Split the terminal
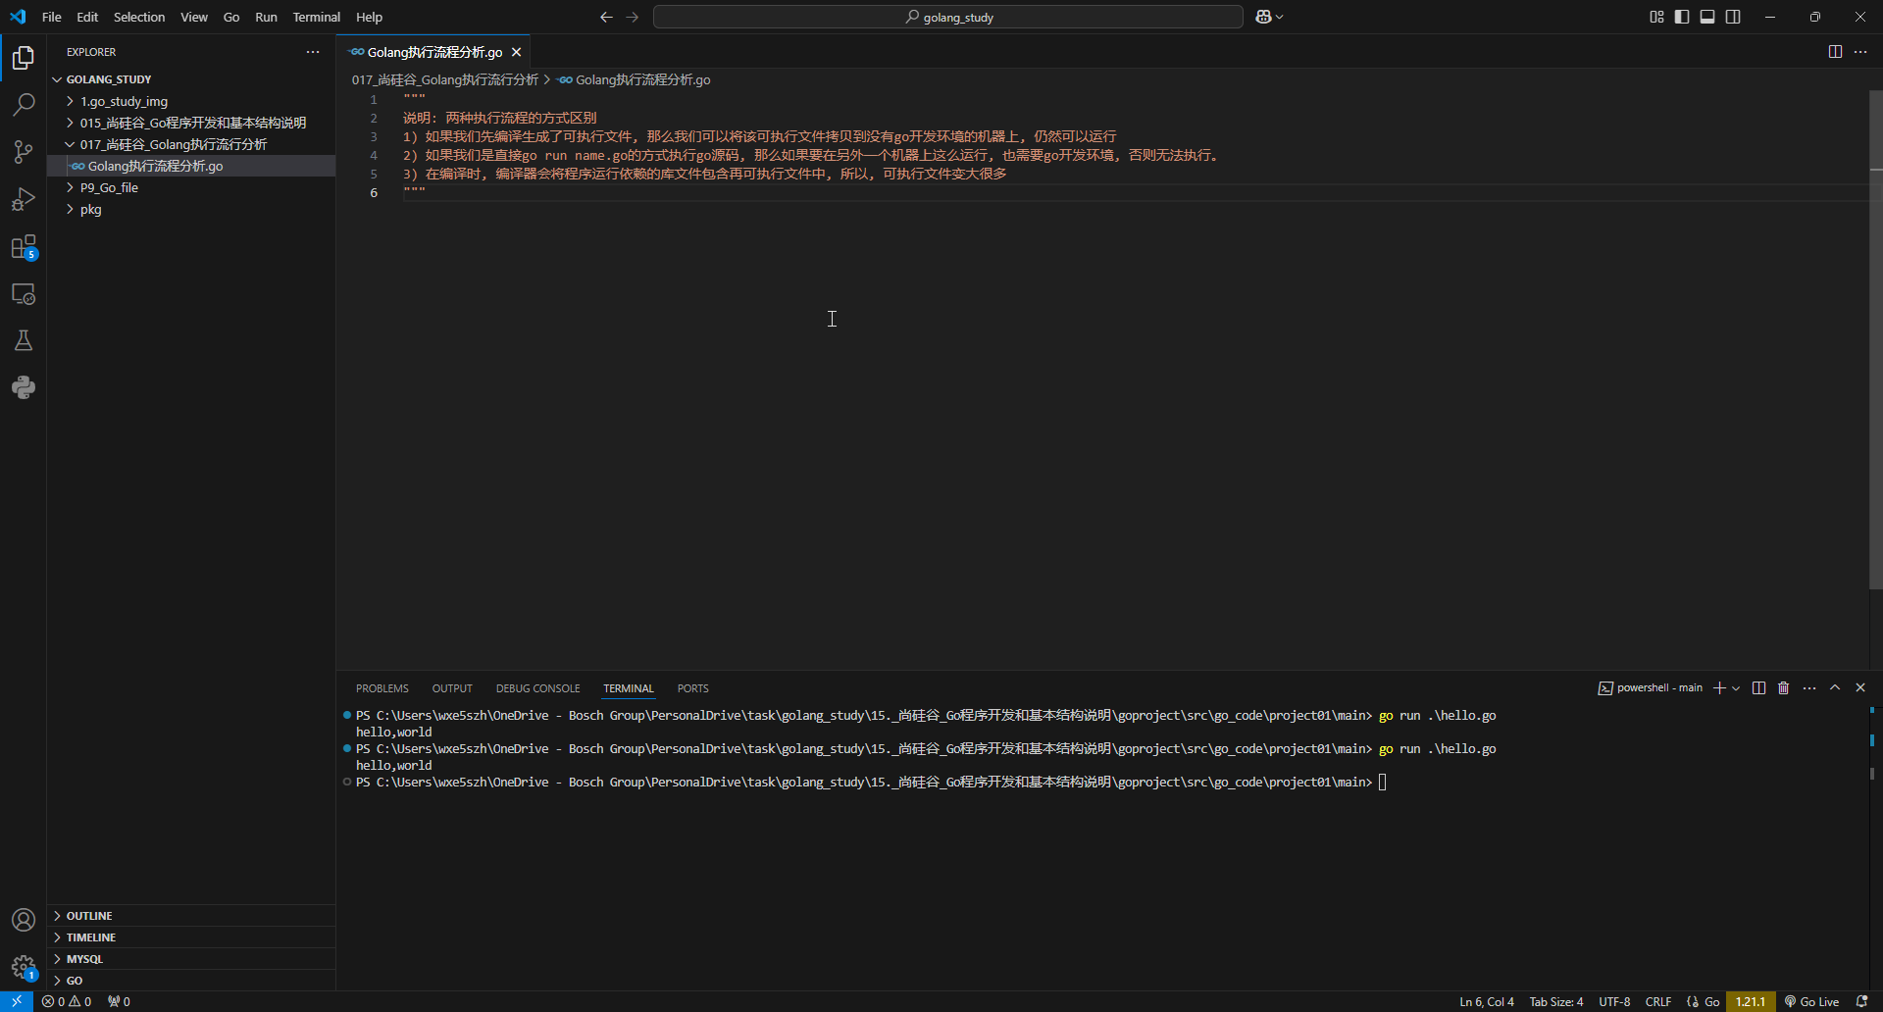The height and width of the screenshot is (1012, 1883). (x=1758, y=687)
